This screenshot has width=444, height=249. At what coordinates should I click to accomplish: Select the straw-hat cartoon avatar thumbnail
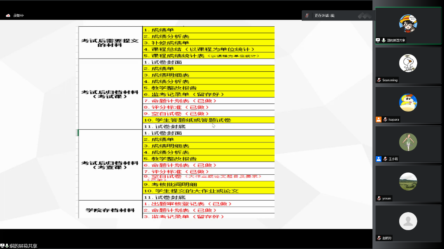coord(408,23)
